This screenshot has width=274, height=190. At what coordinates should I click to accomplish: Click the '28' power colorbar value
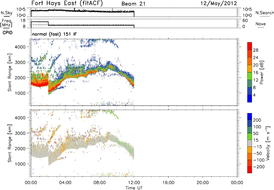point(256,50)
